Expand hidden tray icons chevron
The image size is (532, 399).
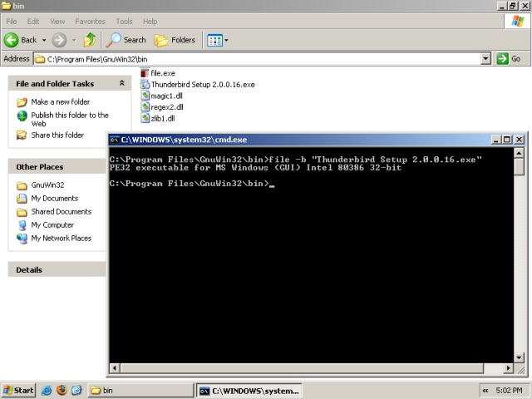485,391
